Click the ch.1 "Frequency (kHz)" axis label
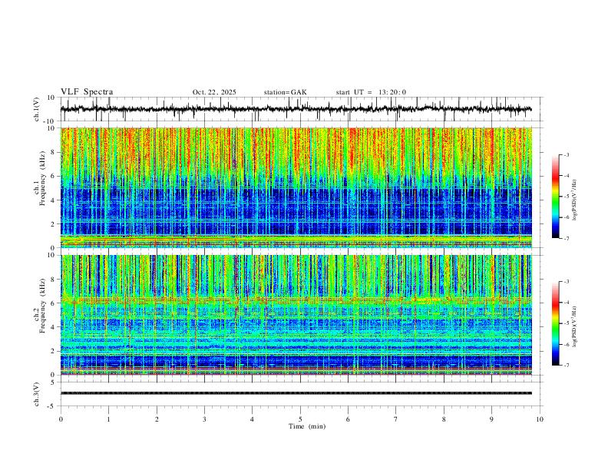This screenshot has width=608, height=470. tap(43, 178)
